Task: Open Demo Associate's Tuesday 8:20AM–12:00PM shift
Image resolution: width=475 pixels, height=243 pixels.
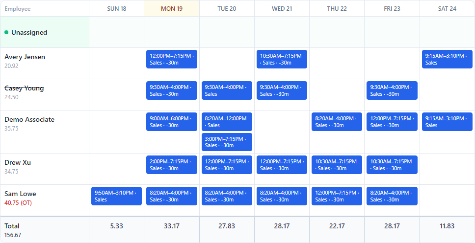Action: pyautogui.click(x=227, y=122)
